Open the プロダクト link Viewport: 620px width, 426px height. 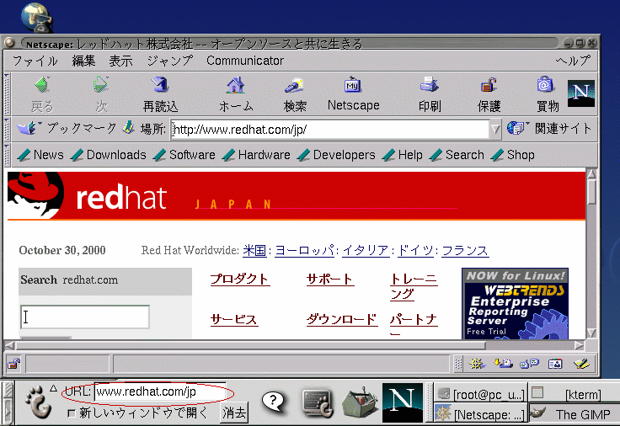pyautogui.click(x=239, y=279)
